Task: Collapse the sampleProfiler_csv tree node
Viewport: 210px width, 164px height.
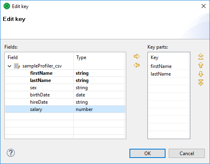Action: coord(9,66)
